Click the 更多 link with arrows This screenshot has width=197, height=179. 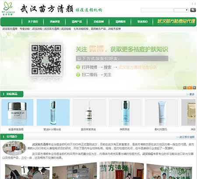point(190,94)
